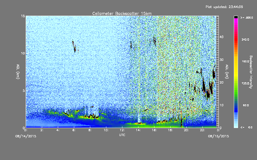Click the AGL (km) left axis label
257x160 pixels.
click(18, 72)
